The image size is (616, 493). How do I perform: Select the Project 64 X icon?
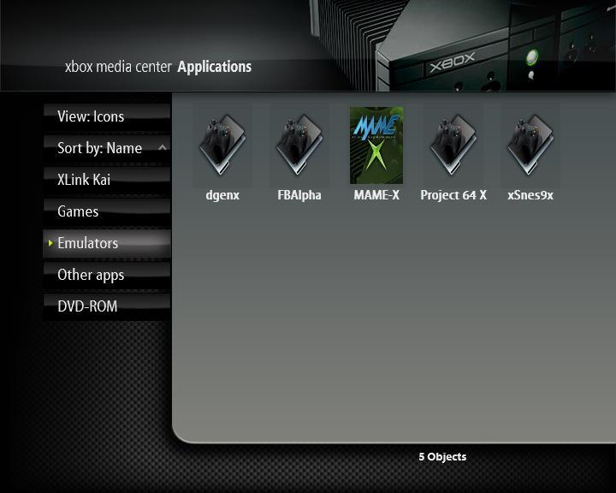[x=453, y=145]
